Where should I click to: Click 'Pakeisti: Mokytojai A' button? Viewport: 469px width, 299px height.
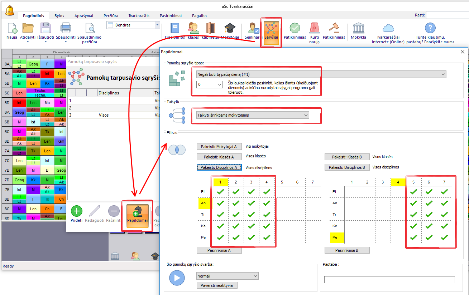click(x=219, y=147)
